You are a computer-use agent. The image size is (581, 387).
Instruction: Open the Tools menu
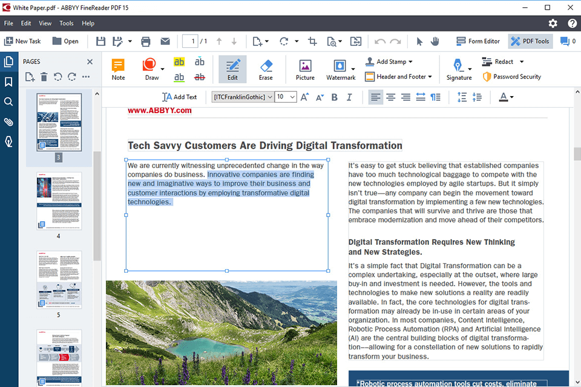67,23
